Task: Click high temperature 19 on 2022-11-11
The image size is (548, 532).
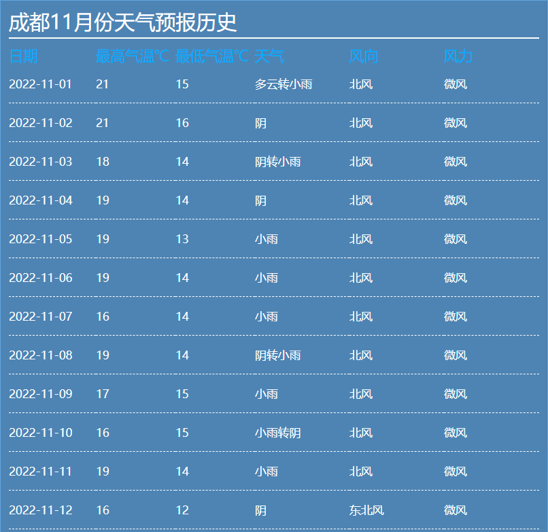Action: [103, 472]
